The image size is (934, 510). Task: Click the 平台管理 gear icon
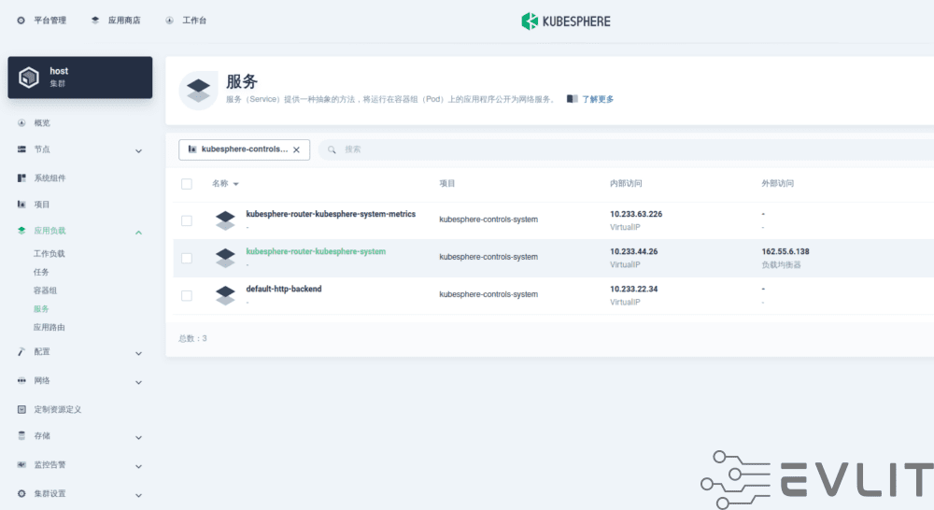[21, 20]
